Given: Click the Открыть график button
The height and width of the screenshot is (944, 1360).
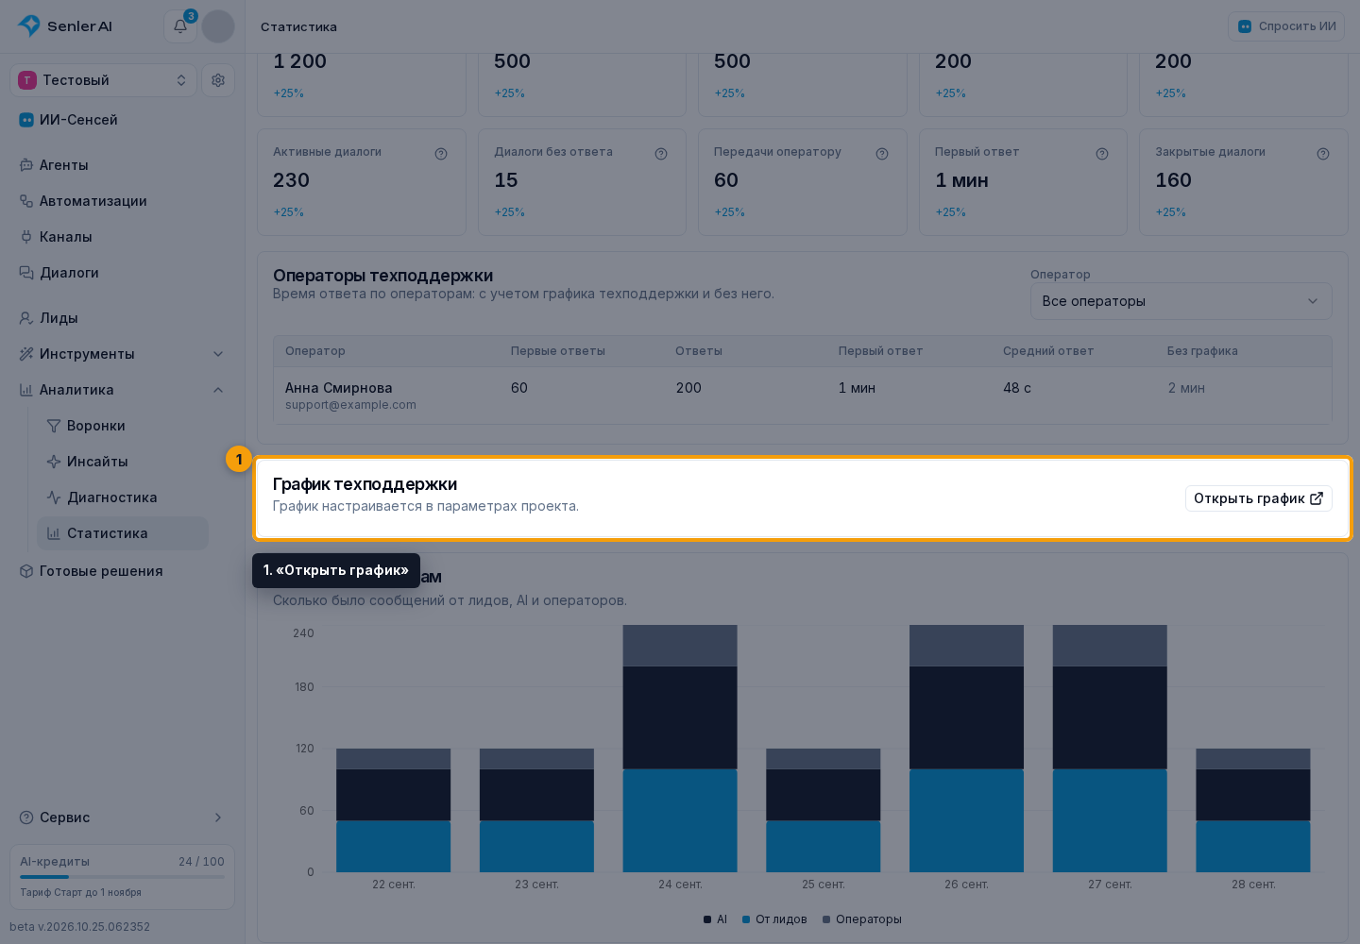Looking at the screenshot, I should pyautogui.click(x=1258, y=498).
